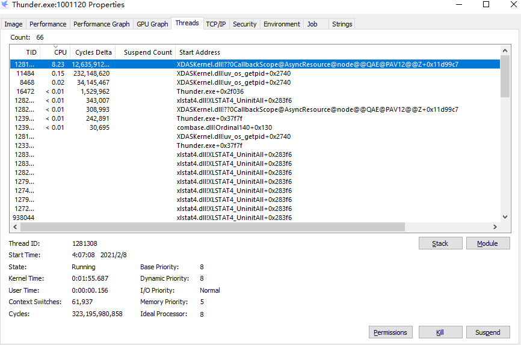
Task: Open the Performance Graph tab
Action: (101, 24)
